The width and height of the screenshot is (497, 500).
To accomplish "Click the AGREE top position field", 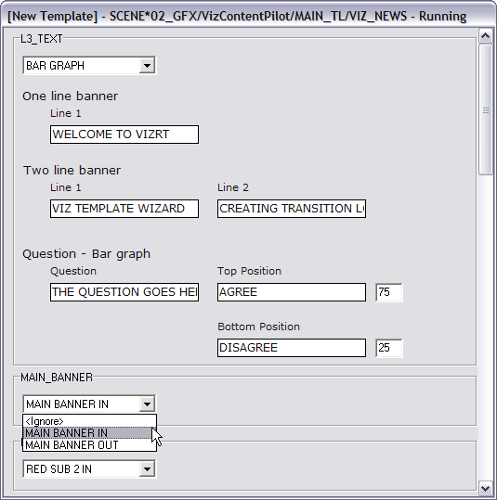I will (292, 292).
